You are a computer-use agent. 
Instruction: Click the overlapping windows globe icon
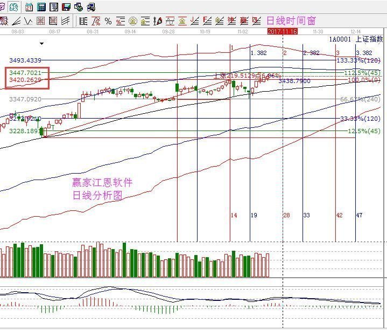click(x=79, y=7)
